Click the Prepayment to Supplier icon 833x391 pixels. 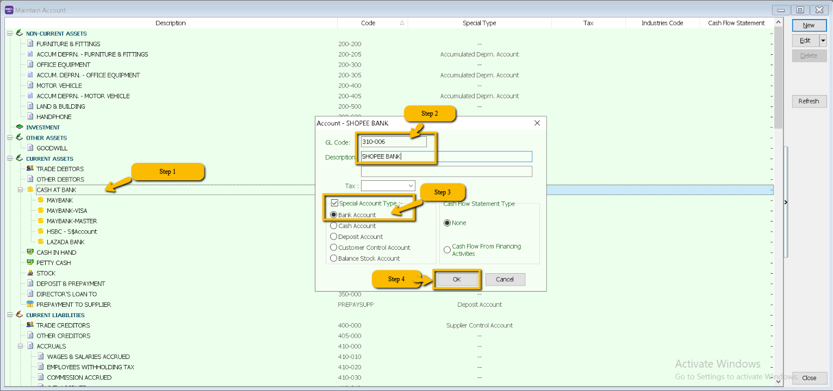point(30,305)
